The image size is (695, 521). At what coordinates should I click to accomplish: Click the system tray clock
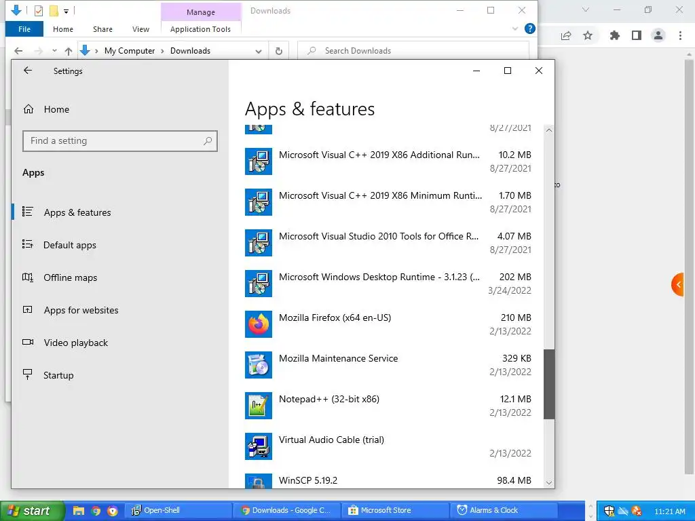(x=669, y=512)
